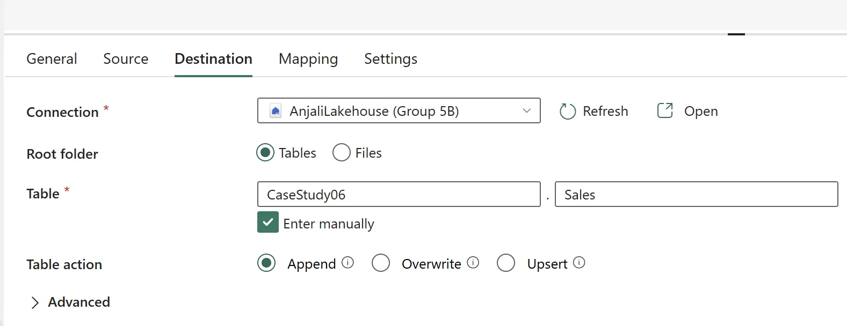847x326 pixels.
Task: Open the Connection dropdown arrow
Action: pos(527,111)
